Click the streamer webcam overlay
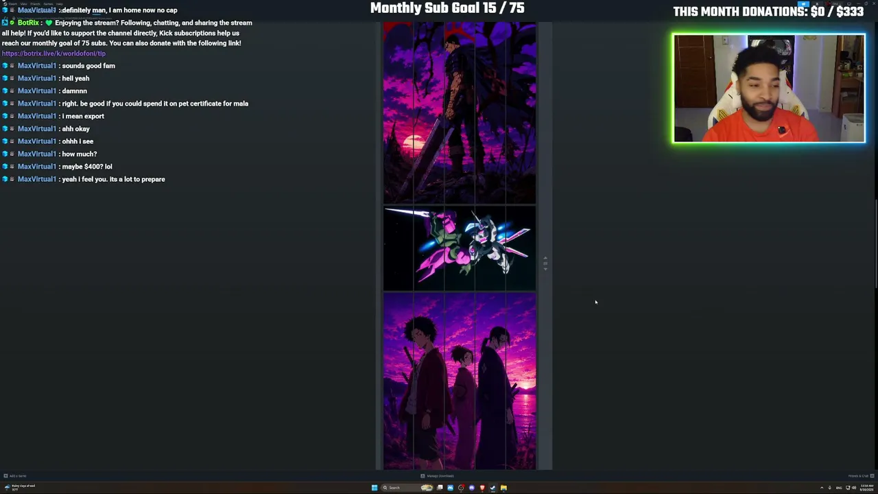 769,89
